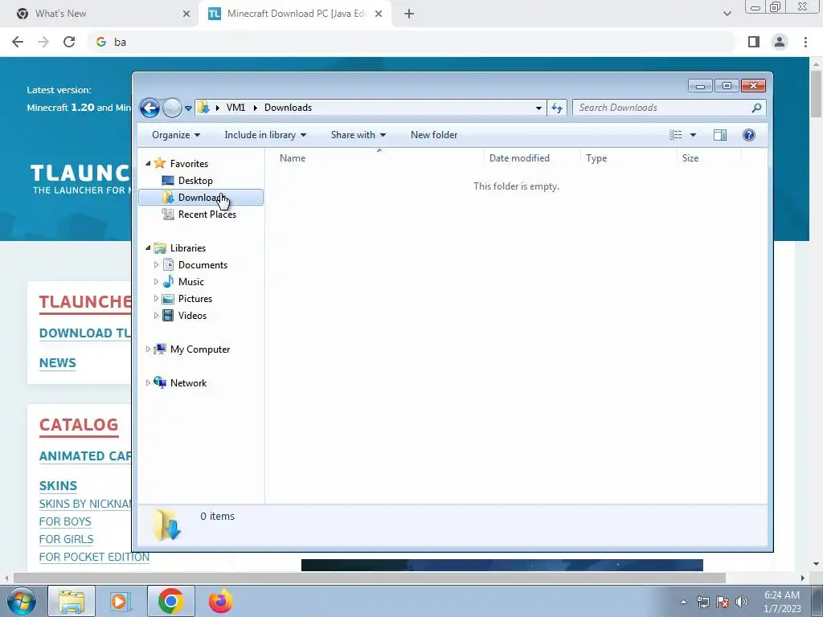Select My Computer in navigation pane

[x=200, y=349]
